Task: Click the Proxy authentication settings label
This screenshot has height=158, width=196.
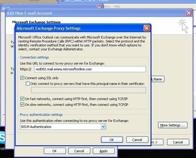Action: coord(41,115)
